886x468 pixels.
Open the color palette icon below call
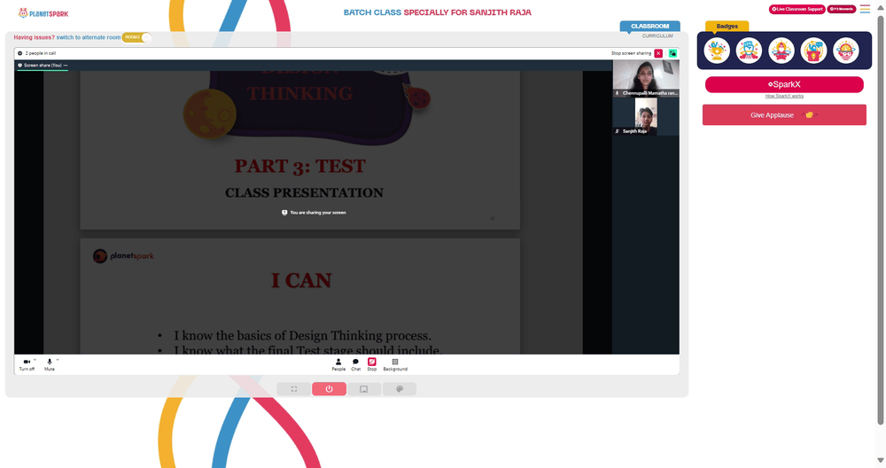click(x=400, y=389)
